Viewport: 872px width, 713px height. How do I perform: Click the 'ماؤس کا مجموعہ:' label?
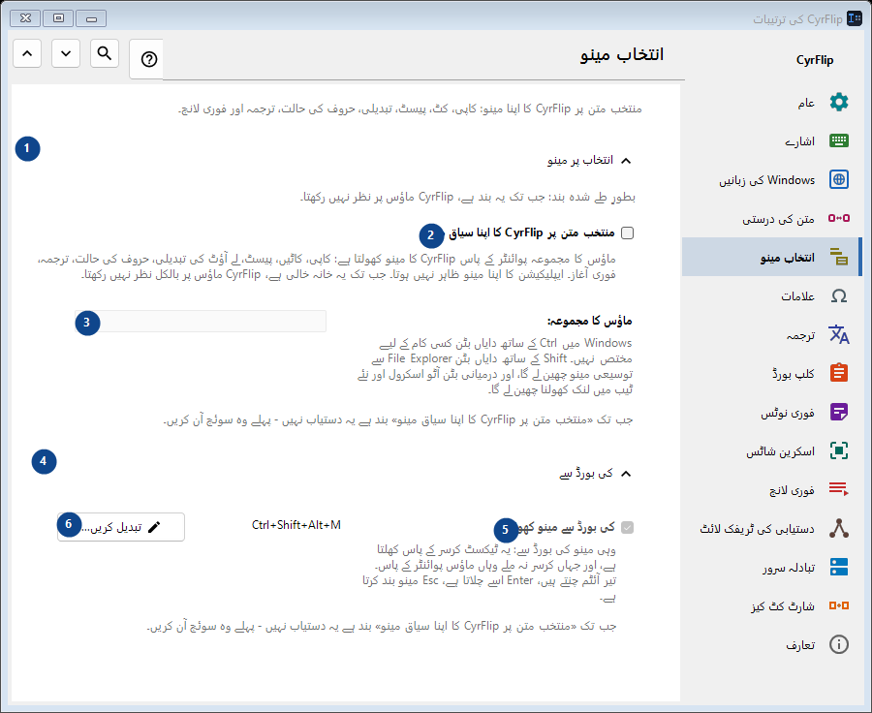590,321
